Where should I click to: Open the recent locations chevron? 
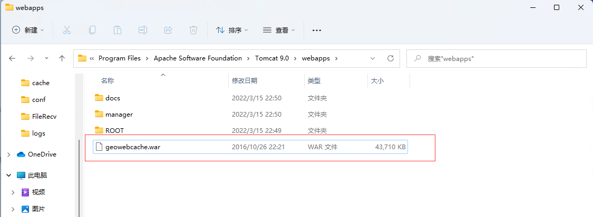coord(46,58)
